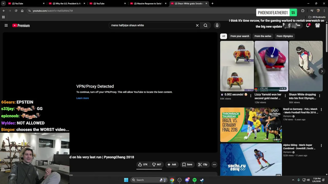
Task: Open Alpine Skiing Super Combined title
Action: point(299,147)
